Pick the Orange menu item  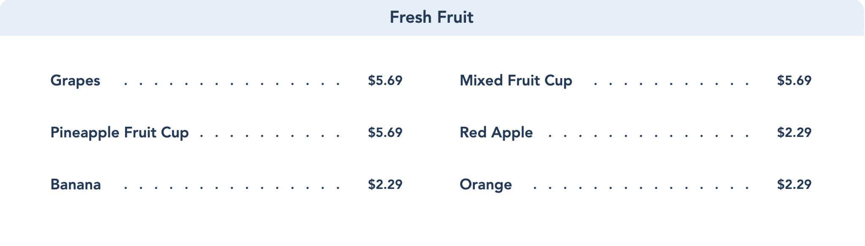click(485, 184)
